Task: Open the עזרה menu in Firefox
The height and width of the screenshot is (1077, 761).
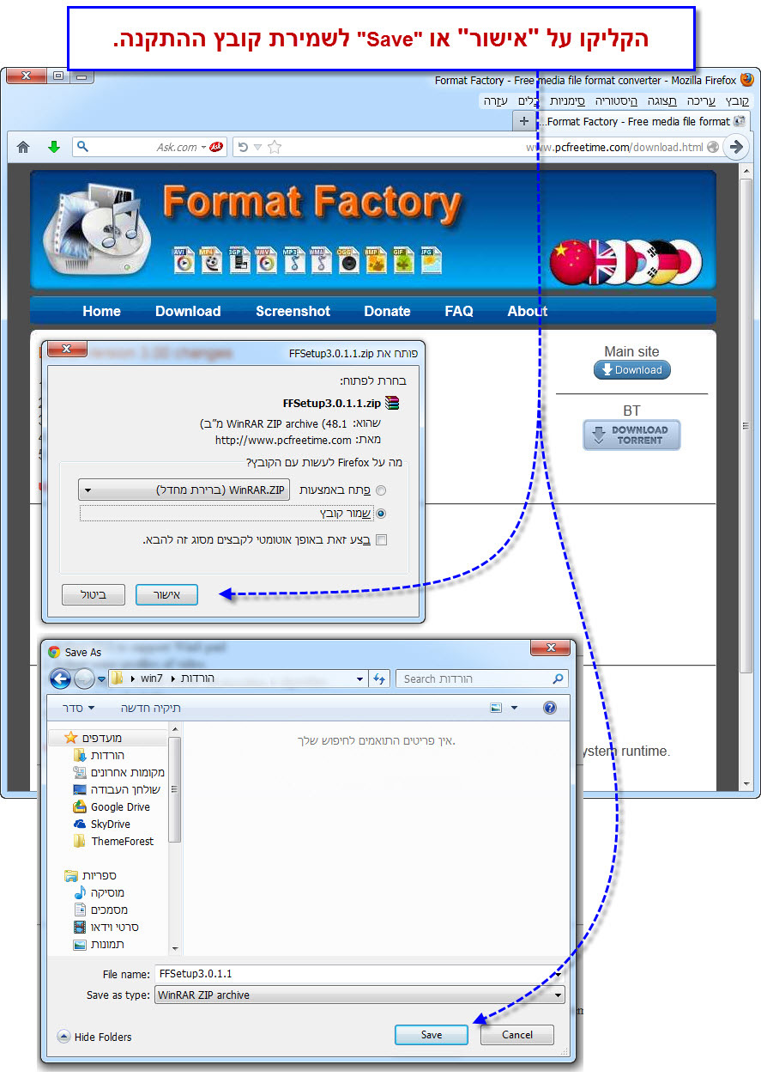Action: (496, 100)
